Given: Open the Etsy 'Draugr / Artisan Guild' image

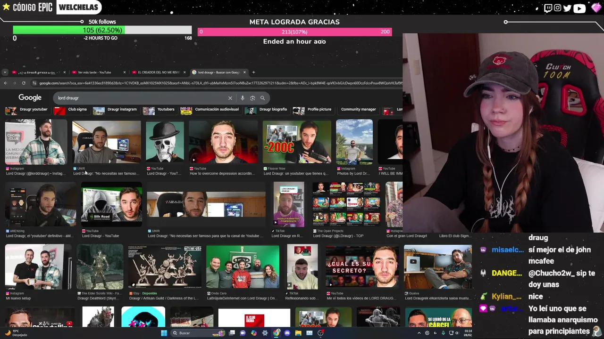Looking at the screenshot, I should (165, 266).
